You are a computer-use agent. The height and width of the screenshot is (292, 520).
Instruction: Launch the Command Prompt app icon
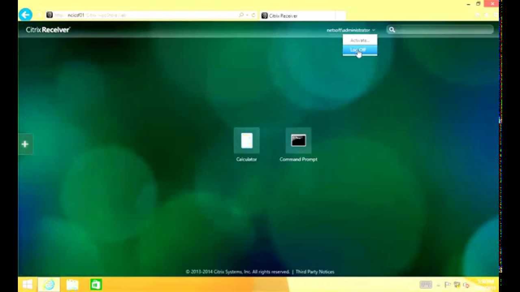tap(299, 141)
